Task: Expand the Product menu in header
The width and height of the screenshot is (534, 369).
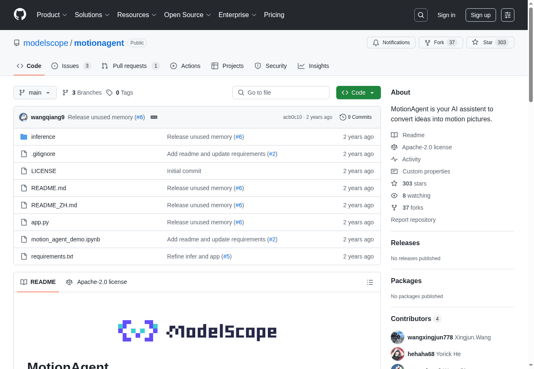Action: (52, 15)
